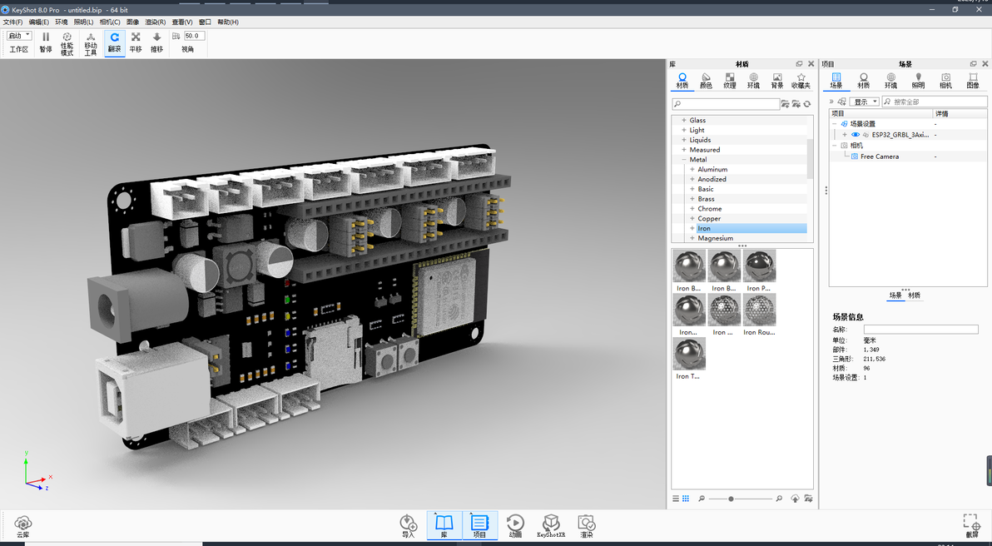
Task: Open the Cloud Library (云库) icon
Action: [22, 526]
